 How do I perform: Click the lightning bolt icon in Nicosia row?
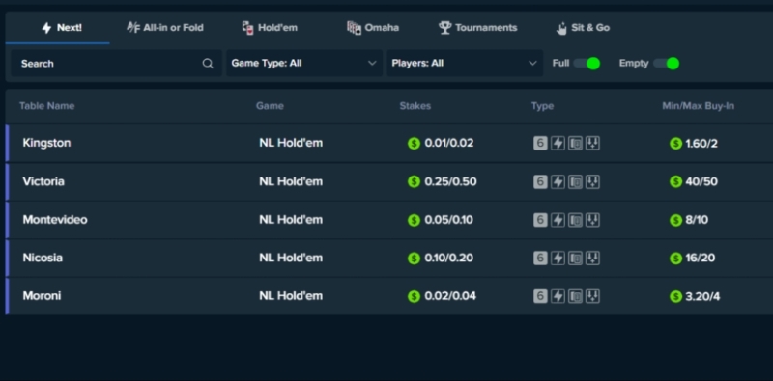tap(558, 258)
